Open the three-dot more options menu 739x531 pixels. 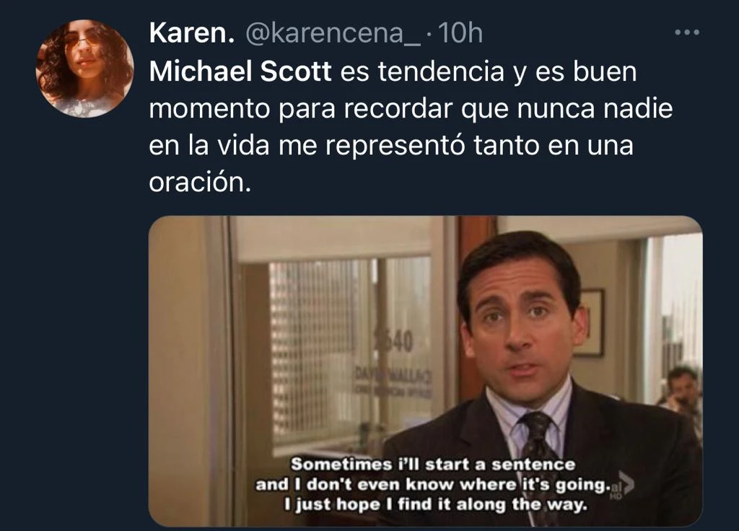687,32
